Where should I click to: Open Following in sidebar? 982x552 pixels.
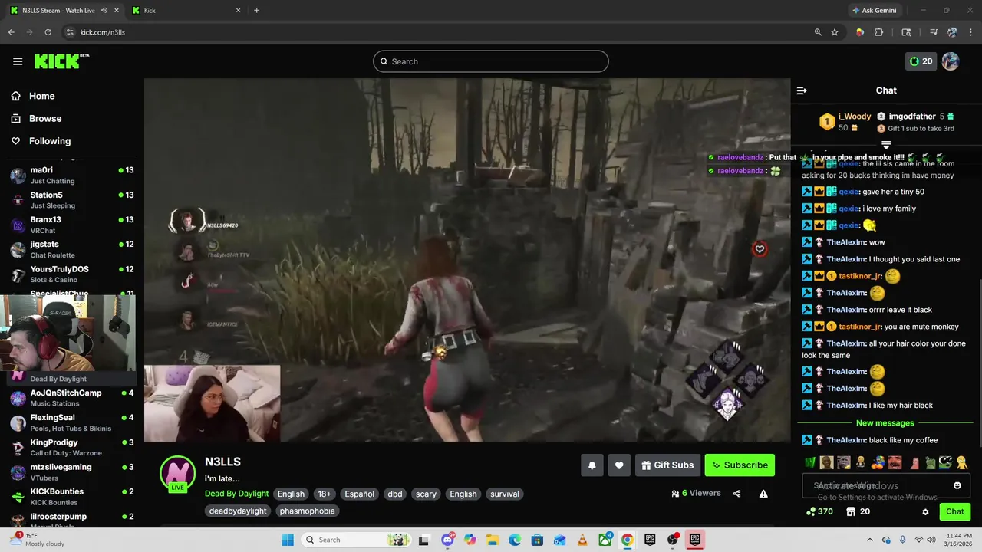[x=50, y=141]
